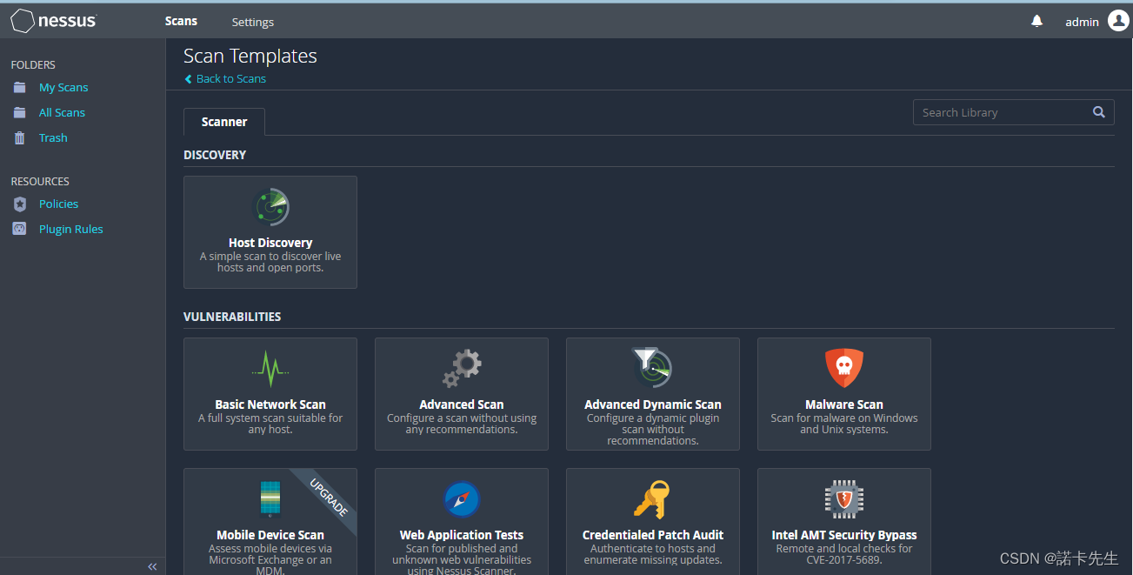Click the Credentialed Patch Audit keys icon
1133x575 pixels.
tap(652, 499)
